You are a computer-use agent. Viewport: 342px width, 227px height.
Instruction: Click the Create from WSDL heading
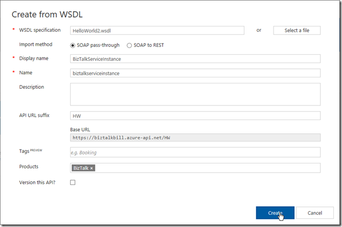[x=47, y=15]
